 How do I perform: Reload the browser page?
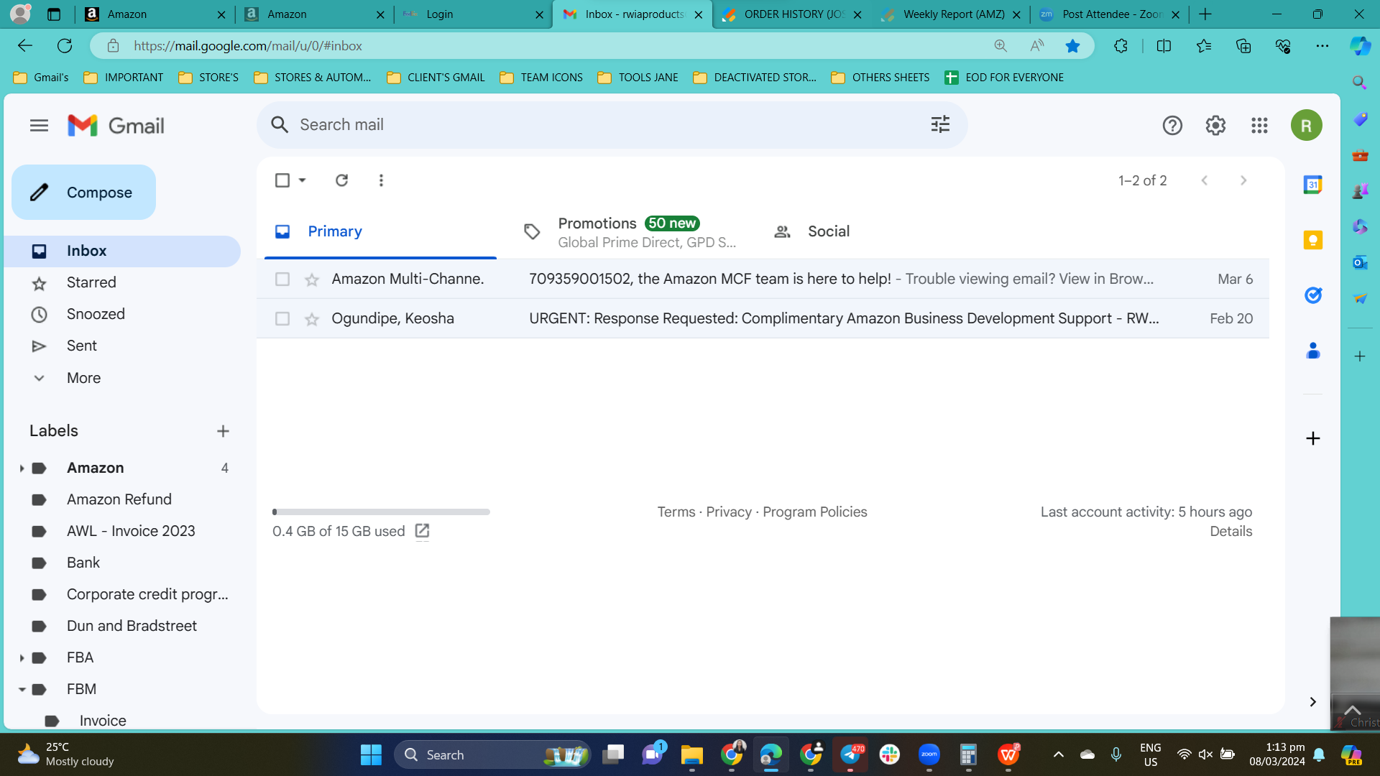pyautogui.click(x=65, y=46)
